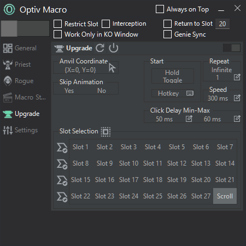This screenshot has height=246, width=246.
Task: Select Infinite repeat option
Action: click(x=221, y=70)
